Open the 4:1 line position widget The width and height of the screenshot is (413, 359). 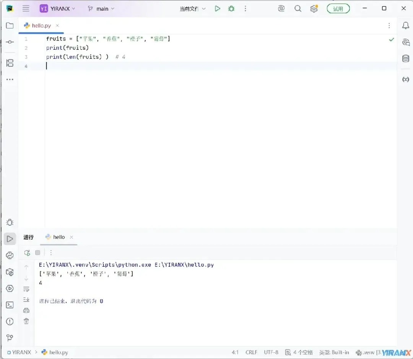235,352
